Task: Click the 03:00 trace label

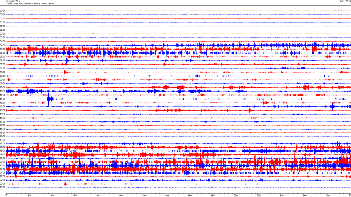Action: point(3,34)
